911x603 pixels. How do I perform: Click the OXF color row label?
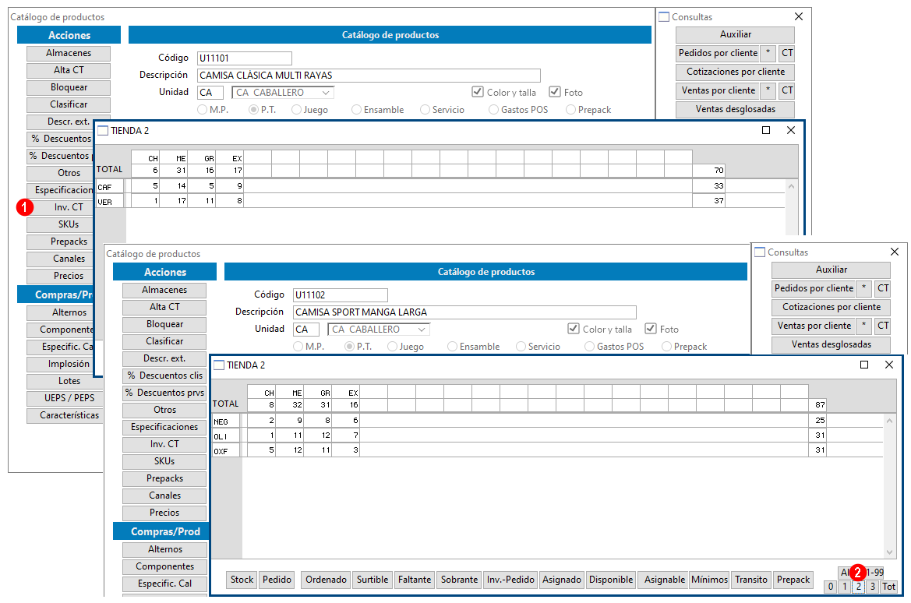click(225, 451)
